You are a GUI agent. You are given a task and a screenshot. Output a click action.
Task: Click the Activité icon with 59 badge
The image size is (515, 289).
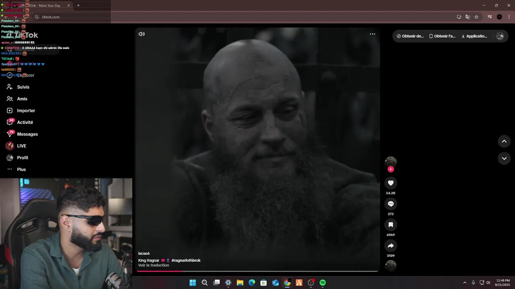[x=10, y=122]
